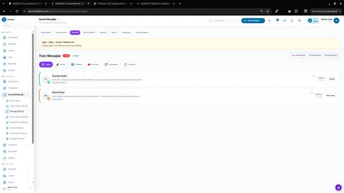Expand the Siparişler submenu

click(28, 44)
